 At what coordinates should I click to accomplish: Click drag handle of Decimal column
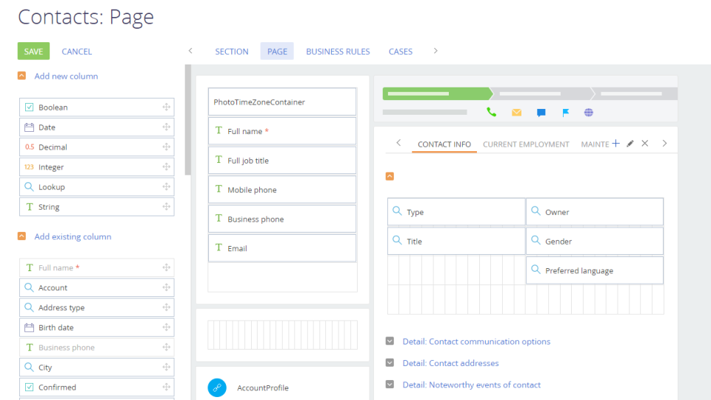(167, 147)
